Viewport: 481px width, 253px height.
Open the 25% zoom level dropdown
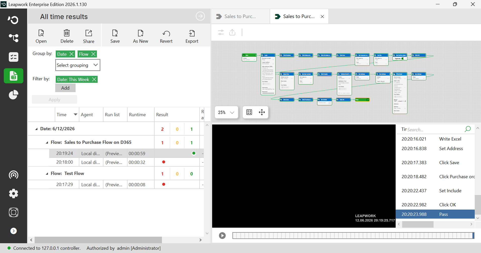226,112
